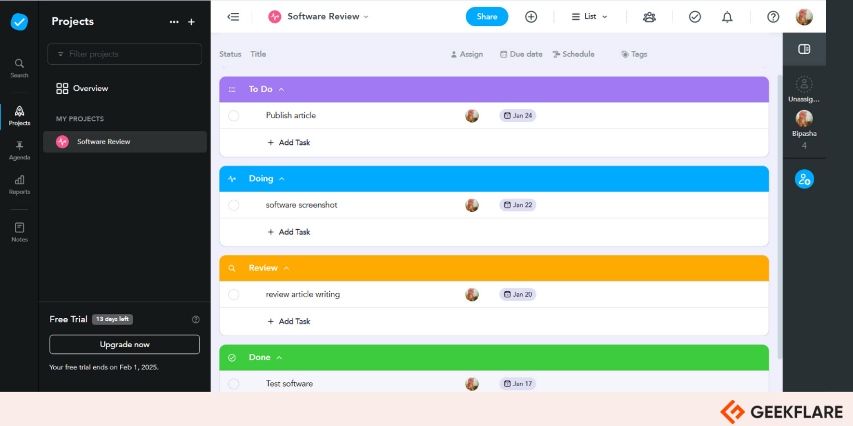Add Task under the Review section
Screen dimensions: 853x426
pos(289,321)
